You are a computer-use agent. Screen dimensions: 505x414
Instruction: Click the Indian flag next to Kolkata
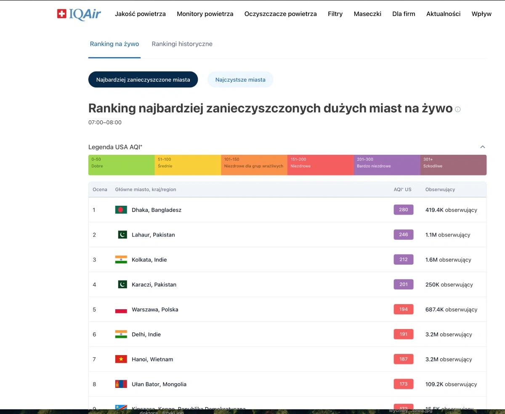(x=121, y=260)
